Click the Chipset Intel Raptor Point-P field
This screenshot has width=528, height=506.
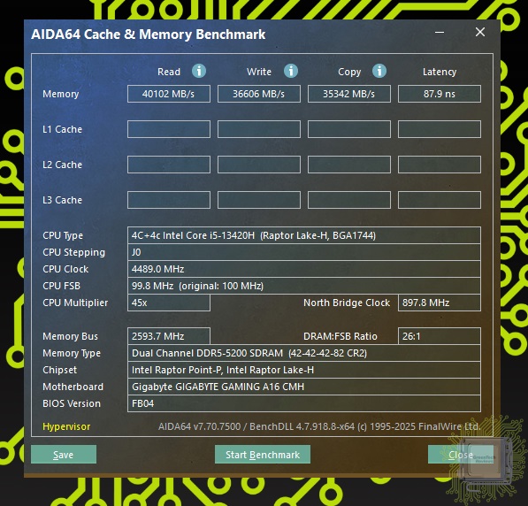pos(304,370)
